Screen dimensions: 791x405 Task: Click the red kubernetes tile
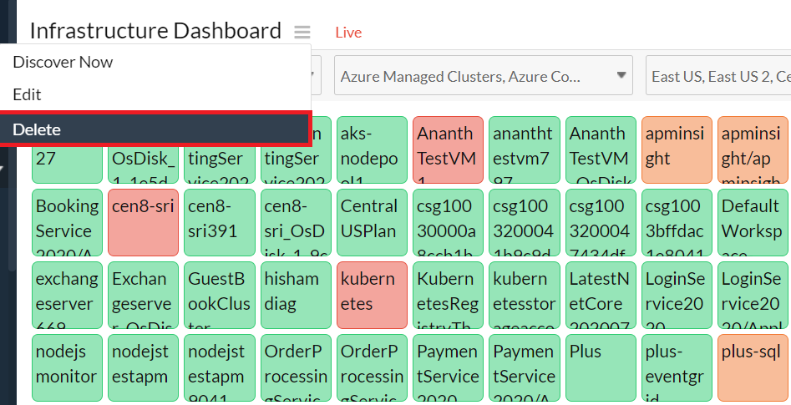coord(371,295)
